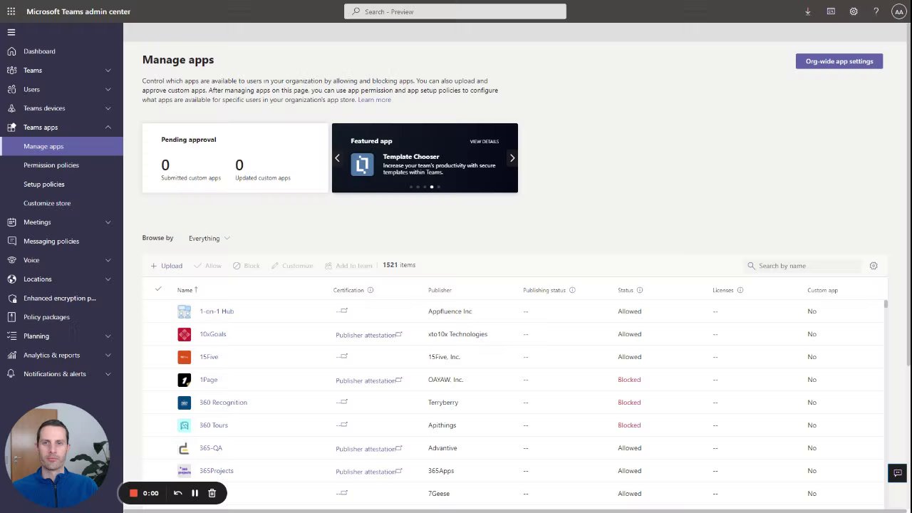The height and width of the screenshot is (513, 912).
Task: Go to Permission policies
Action: 51,165
